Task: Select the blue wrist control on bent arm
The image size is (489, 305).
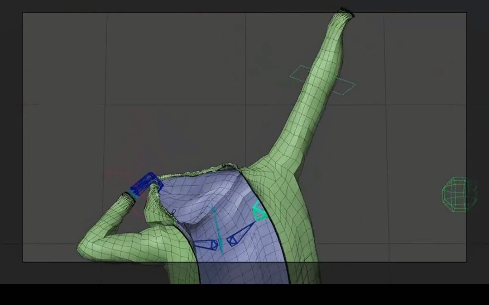Action: click(144, 182)
